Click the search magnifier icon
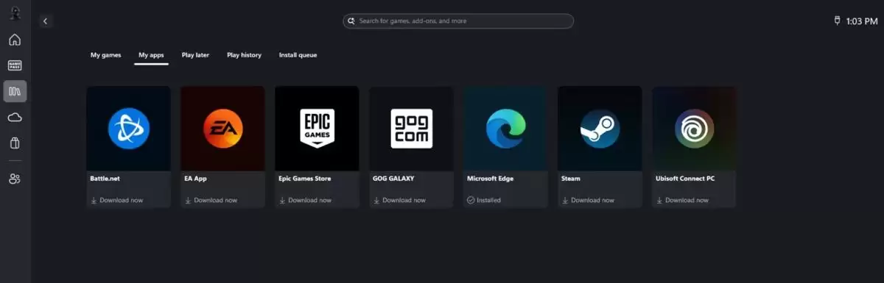Viewport: 884px width, 283px height. pos(351,21)
